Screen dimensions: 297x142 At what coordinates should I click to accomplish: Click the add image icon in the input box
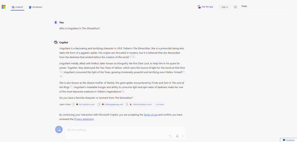[170, 136]
